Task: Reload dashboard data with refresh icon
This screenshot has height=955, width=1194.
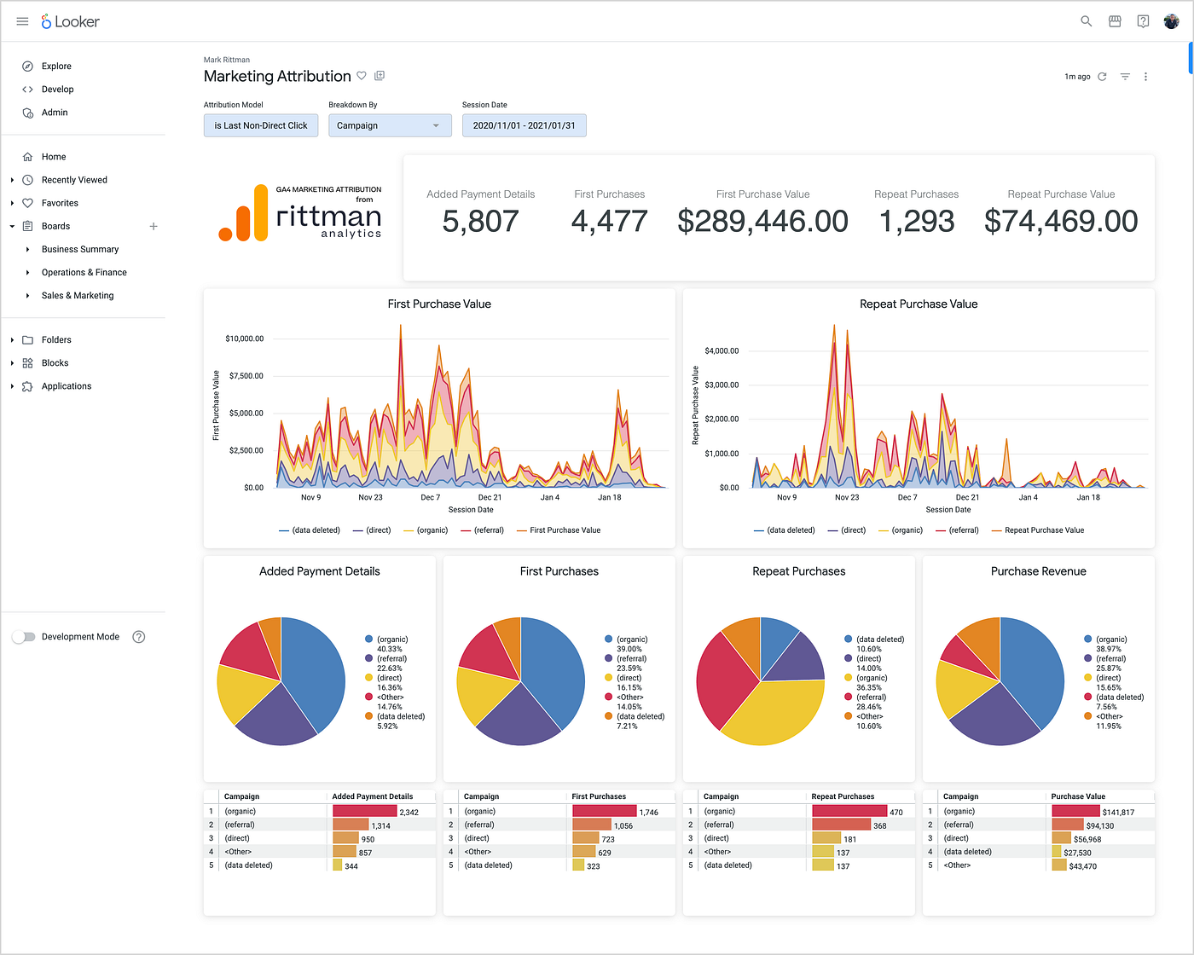Action: [1102, 77]
